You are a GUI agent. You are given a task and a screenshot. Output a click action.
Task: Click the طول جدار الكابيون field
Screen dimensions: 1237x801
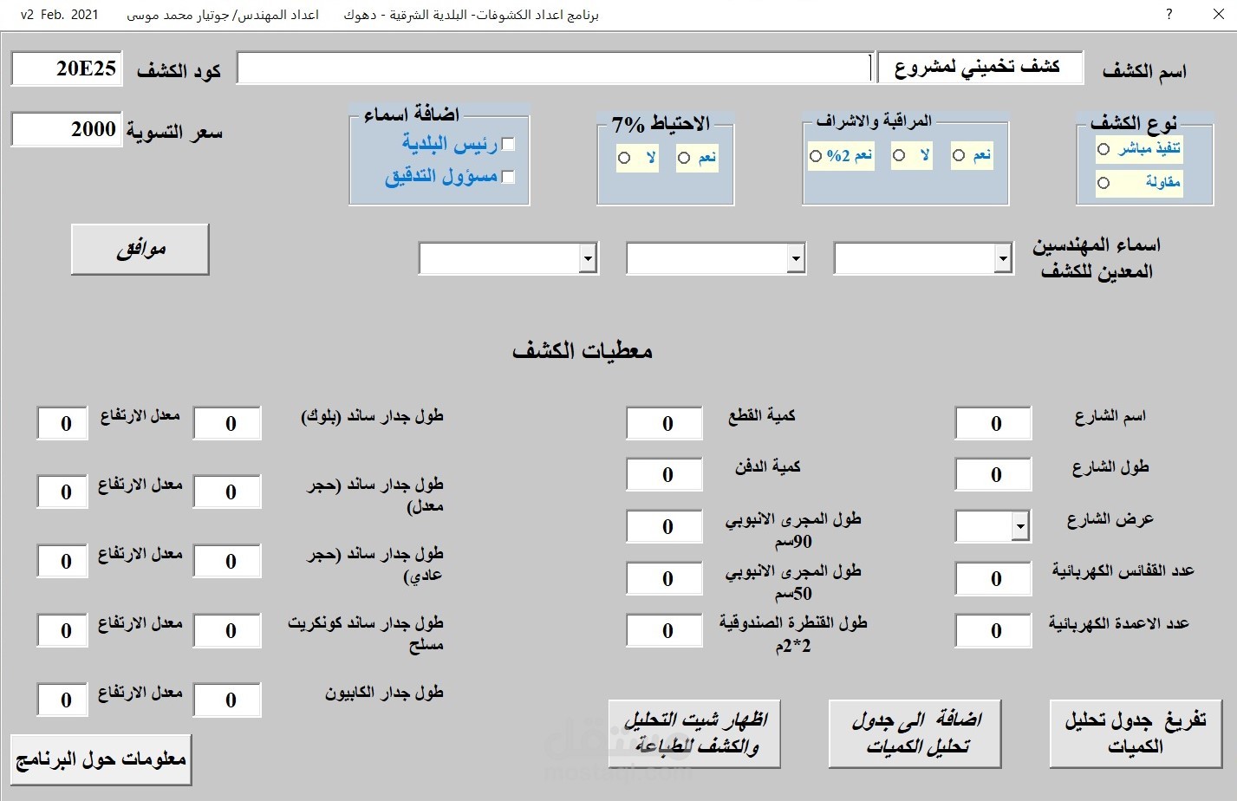[x=227, y=700]
